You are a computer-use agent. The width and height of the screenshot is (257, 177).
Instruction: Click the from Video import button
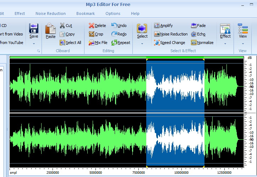pos(11,34)
